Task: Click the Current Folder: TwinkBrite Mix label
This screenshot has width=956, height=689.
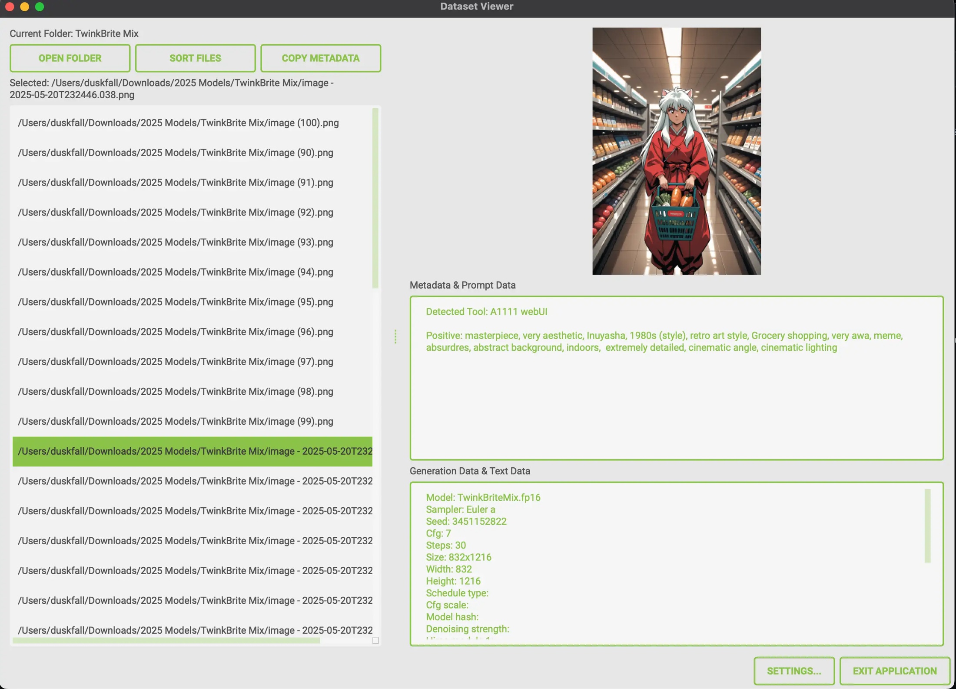Action: [x=74, y=33]
